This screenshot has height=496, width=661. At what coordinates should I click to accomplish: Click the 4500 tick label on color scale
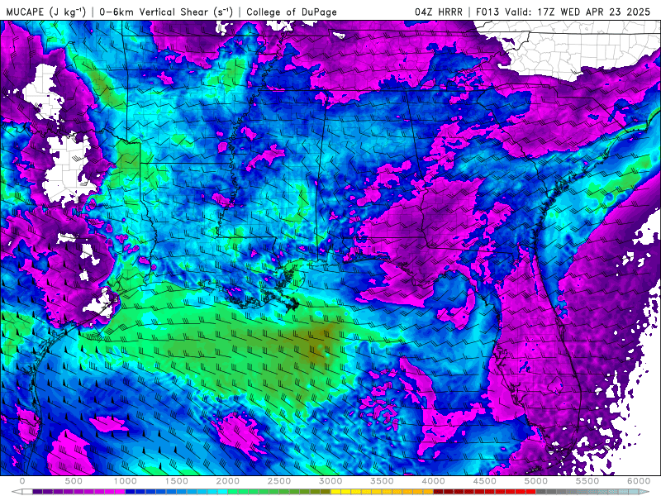pyautogui.click(x=485, y=481)
